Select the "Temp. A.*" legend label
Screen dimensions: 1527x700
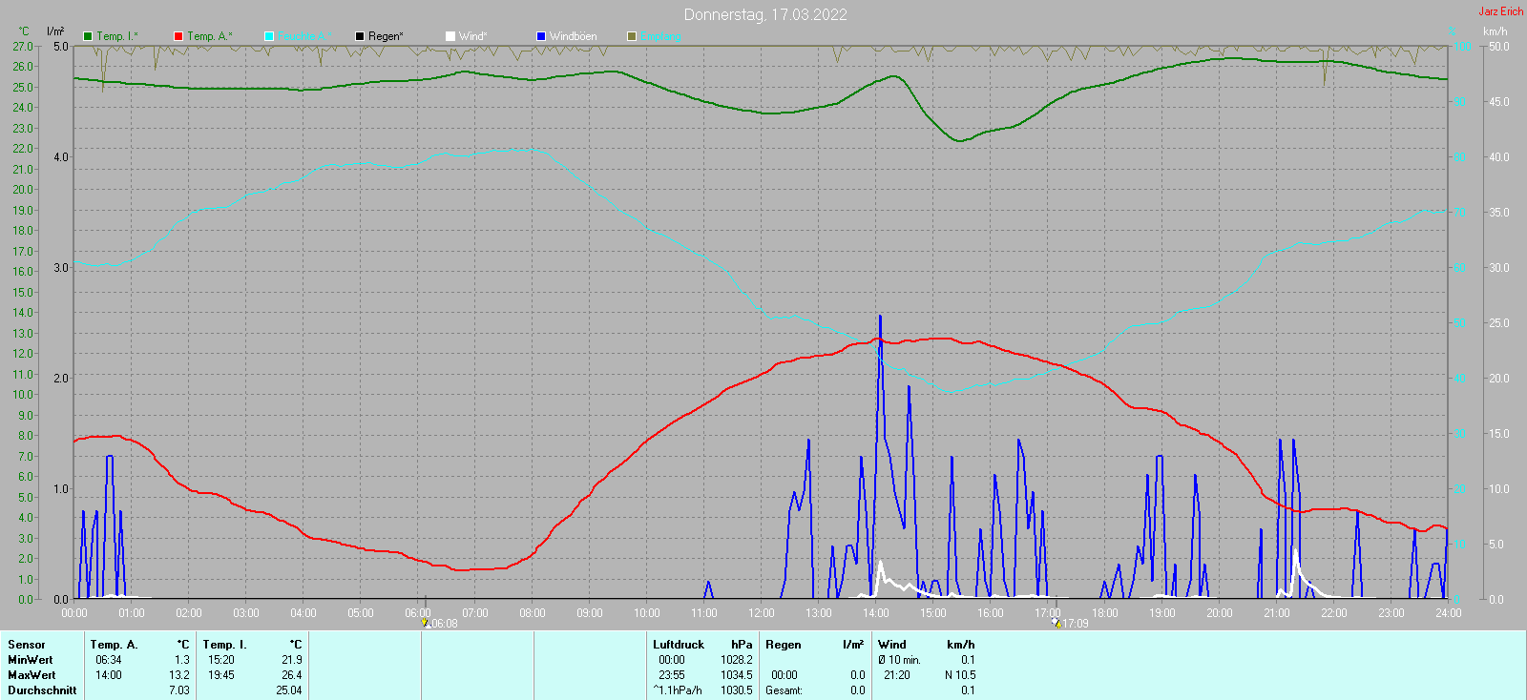coord(210,36)
